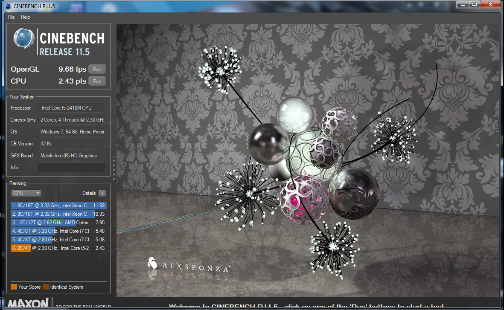Click the CB Version 32 Bit field
Viewport: 504px width, 310px height.
[72, 144]
